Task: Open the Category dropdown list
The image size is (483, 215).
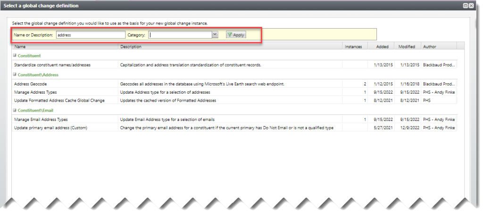Action: (x=215, y=34)
